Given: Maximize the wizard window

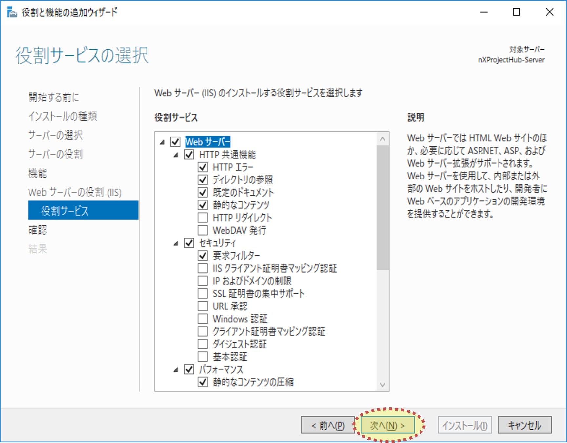Looking at the screenshot, I should click(516, 12).
